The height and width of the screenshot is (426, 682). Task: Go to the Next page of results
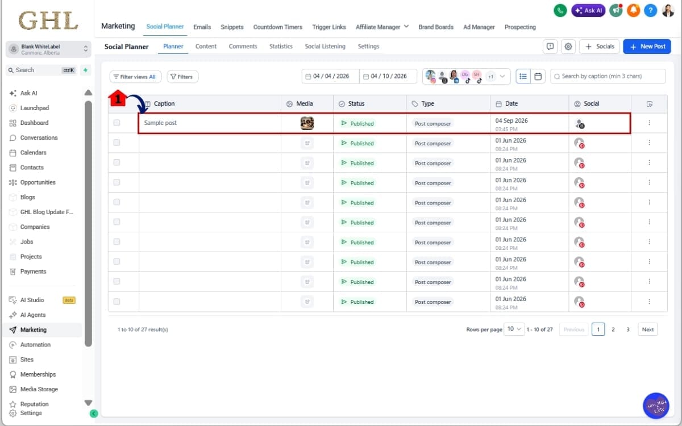point(648,329)
